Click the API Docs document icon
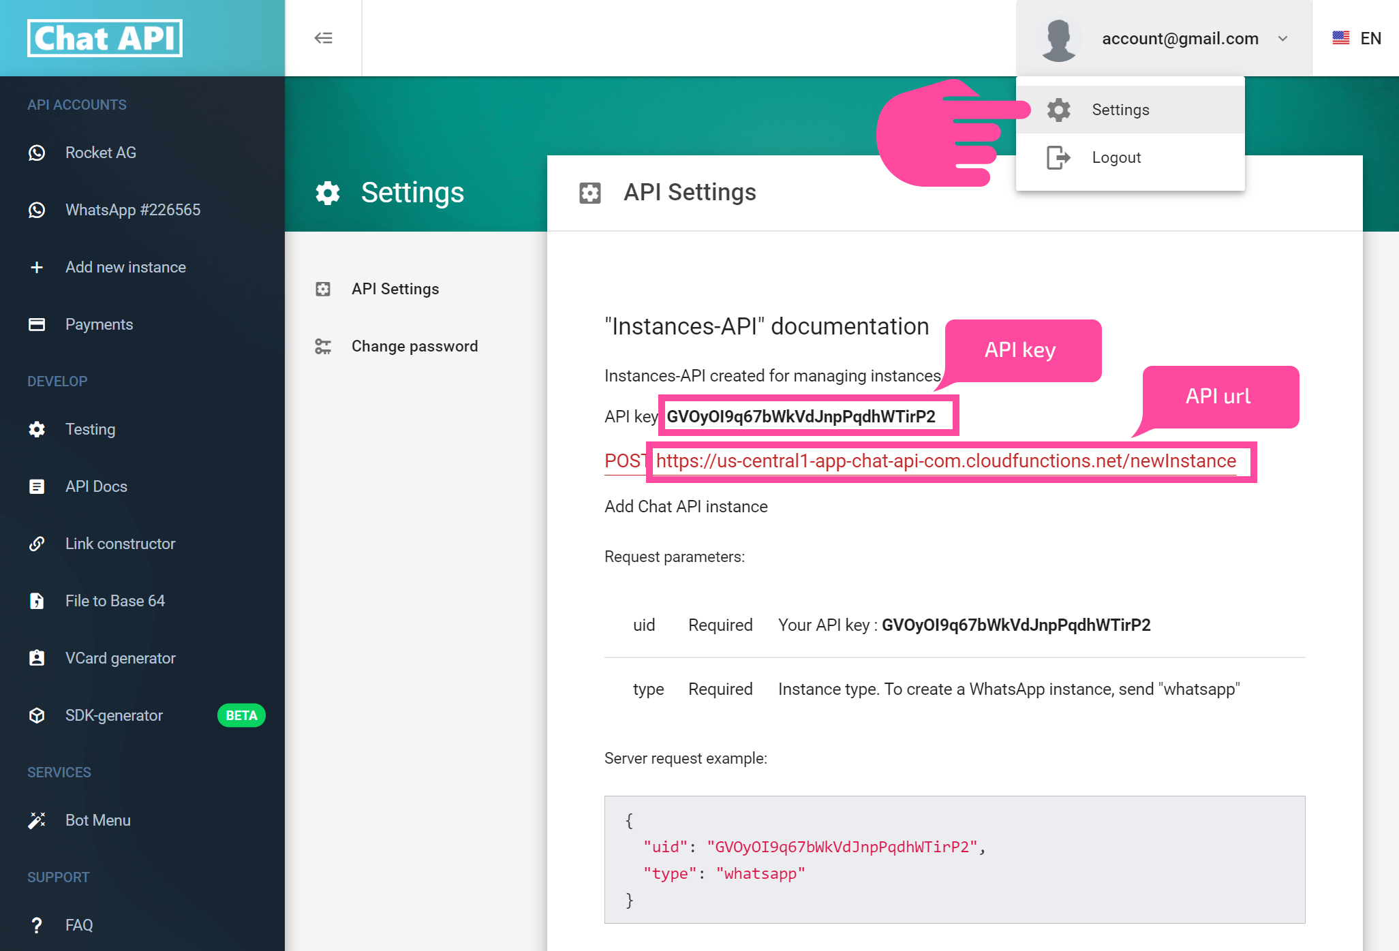 [36, 486]
